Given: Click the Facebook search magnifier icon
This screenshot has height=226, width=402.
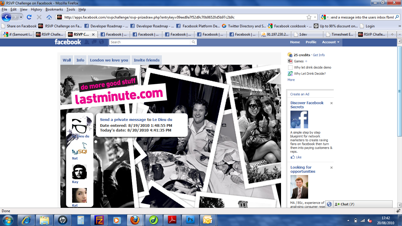Looking at the screenshot, I should tap(193, 42).
